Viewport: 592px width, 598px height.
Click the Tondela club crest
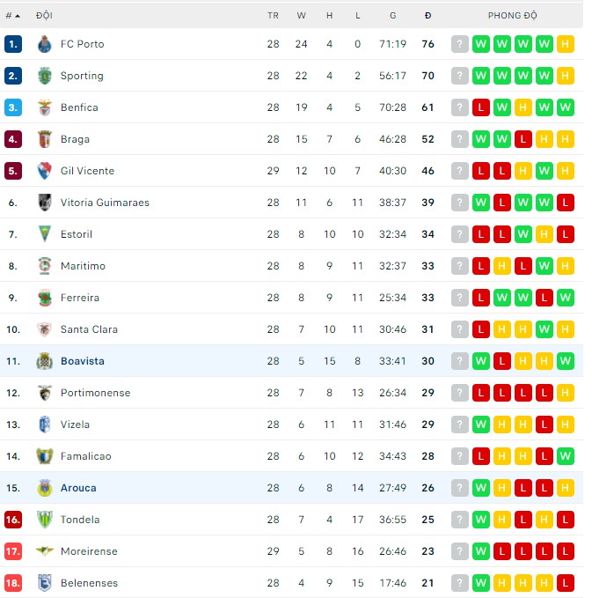45,520
